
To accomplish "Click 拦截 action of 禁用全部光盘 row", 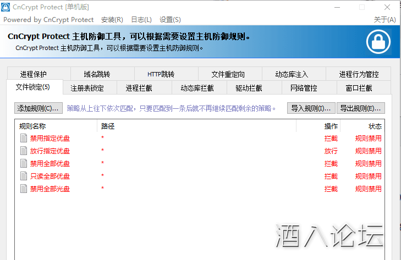I will [331, 189].
